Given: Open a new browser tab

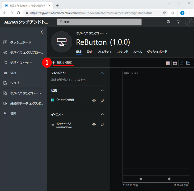Looking at the screenshot, I should 57,5.
